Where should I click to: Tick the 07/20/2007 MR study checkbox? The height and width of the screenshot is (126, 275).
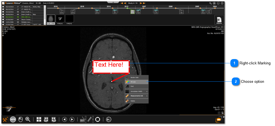pyautogui.click(x=3, y=19)
